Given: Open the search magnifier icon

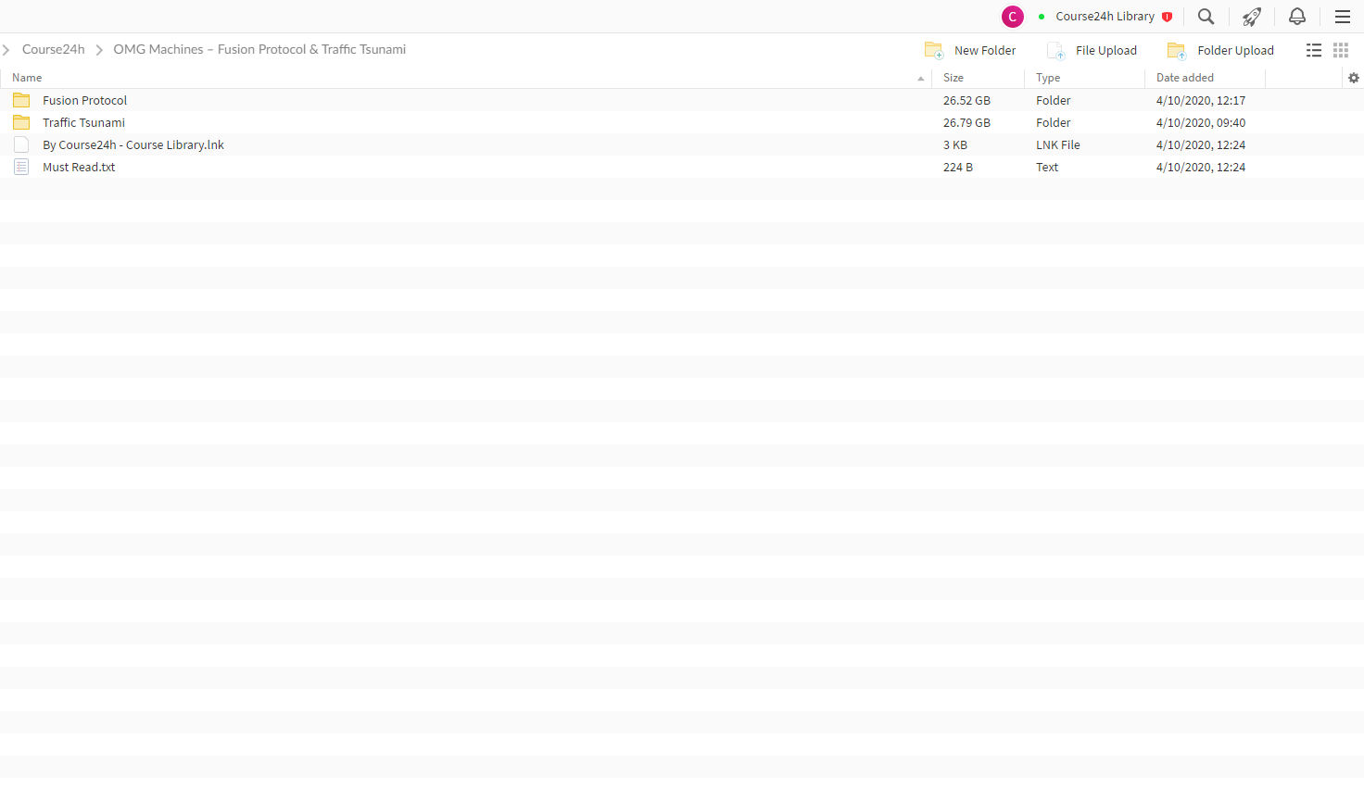Looking at the screenshot, I should 1206,17.
